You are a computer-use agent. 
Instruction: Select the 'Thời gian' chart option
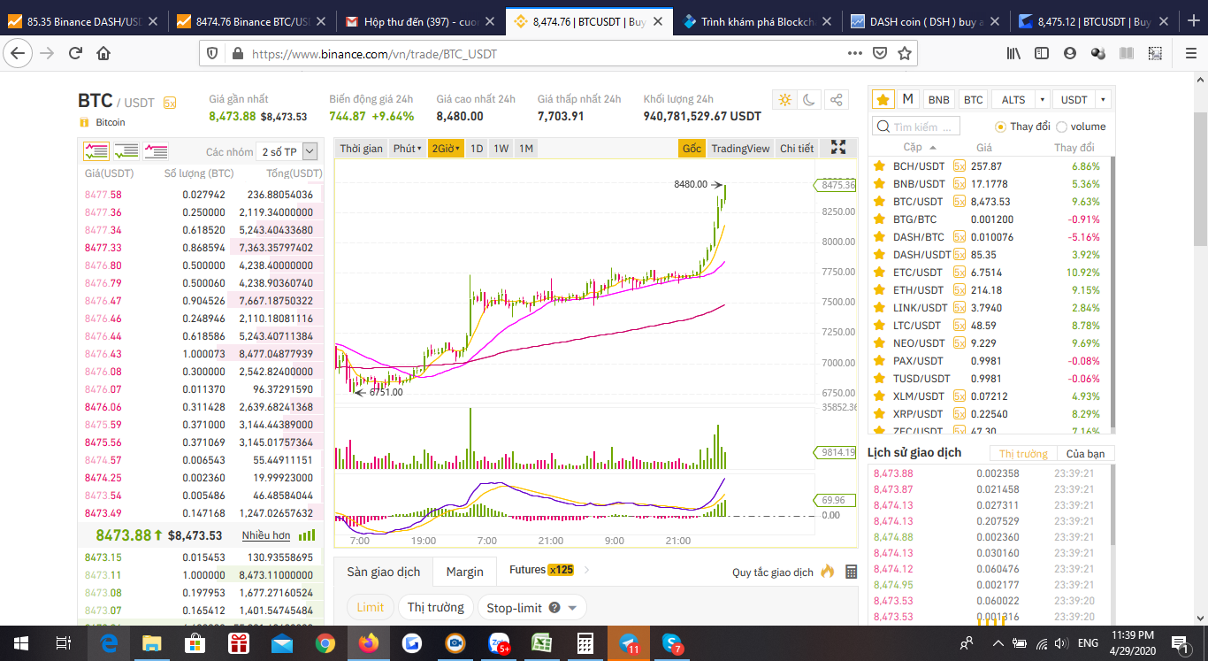(361, 149)
